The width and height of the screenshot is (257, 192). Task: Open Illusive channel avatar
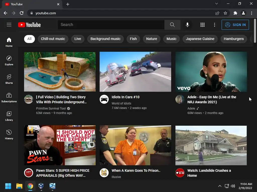(x=104, y=173)
